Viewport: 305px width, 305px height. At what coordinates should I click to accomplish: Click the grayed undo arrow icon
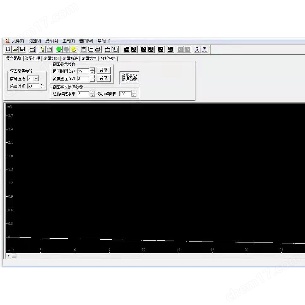click(x=180, y=49)
